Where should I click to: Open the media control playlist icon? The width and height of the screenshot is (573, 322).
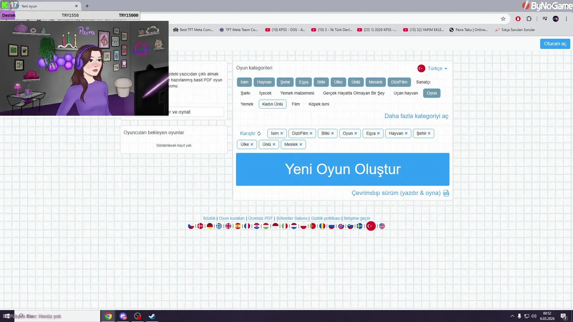tap(545, 19)
